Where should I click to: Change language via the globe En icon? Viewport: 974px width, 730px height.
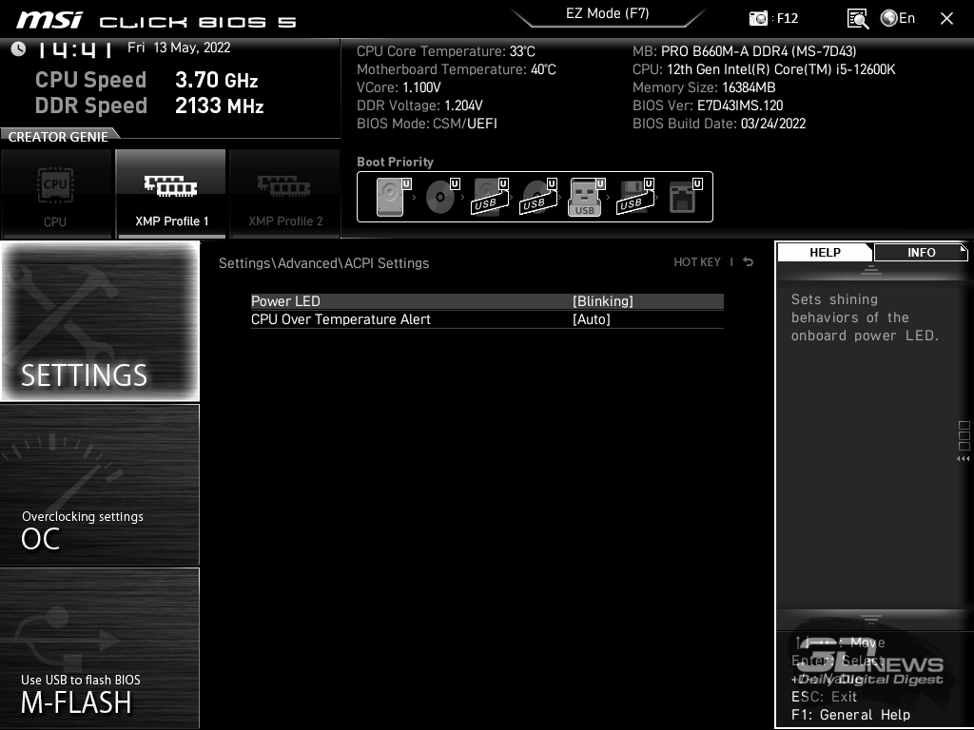898,19
